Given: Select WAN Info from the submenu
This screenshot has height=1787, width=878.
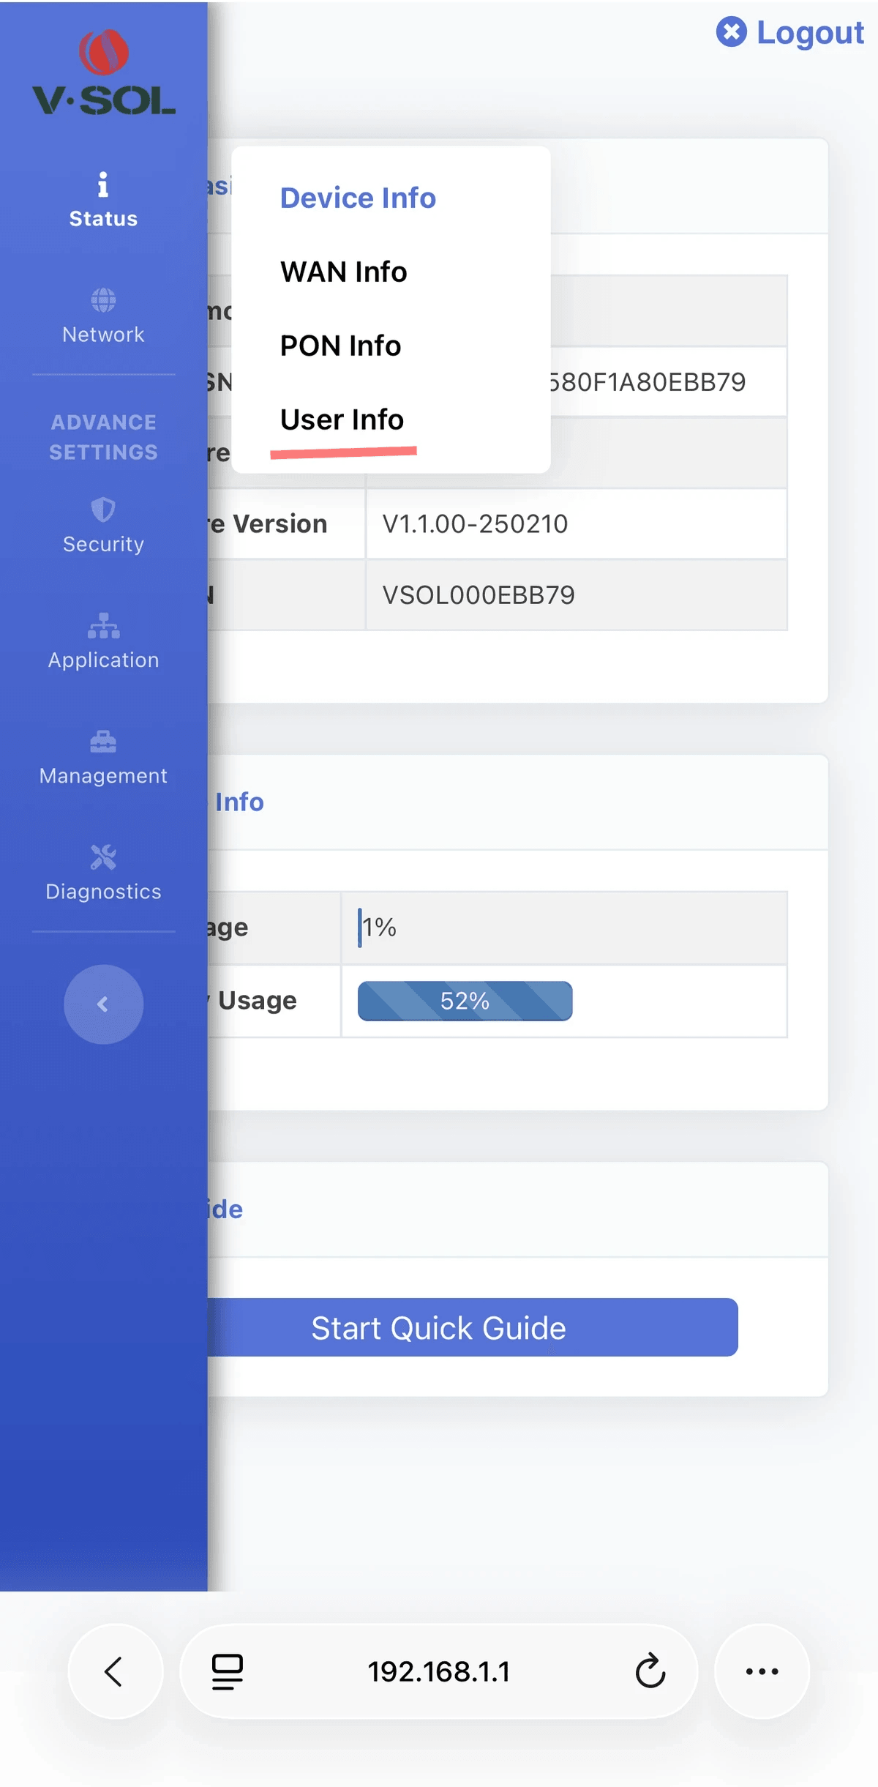Looking at the screenshot, I should pos(343,272).
